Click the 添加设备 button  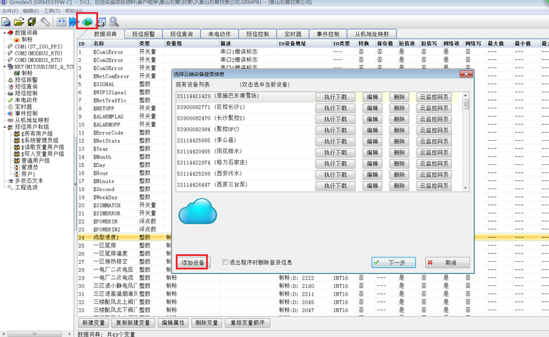pyautogui.click(x=193, y=262)
